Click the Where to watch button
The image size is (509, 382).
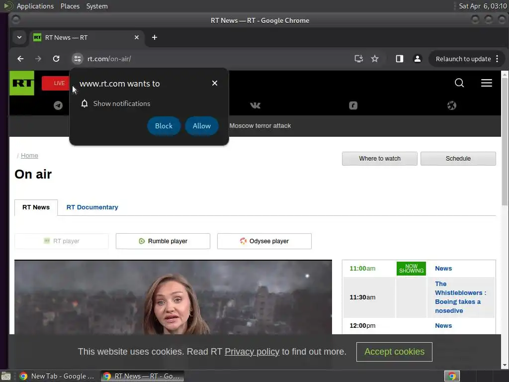coord(379,159)
